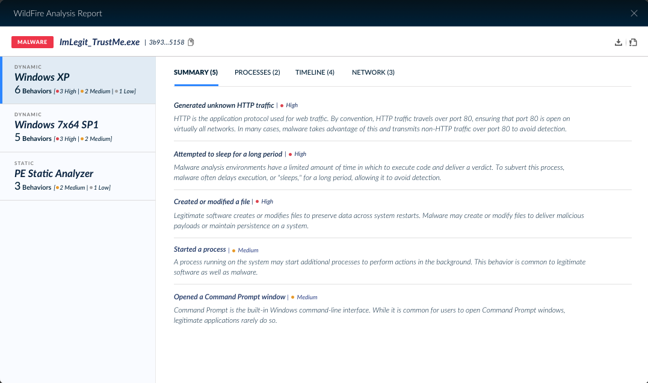The image size is (648, 383).
Task: Click the WildFire Analysis Report title
Action: tap(58, 13)
